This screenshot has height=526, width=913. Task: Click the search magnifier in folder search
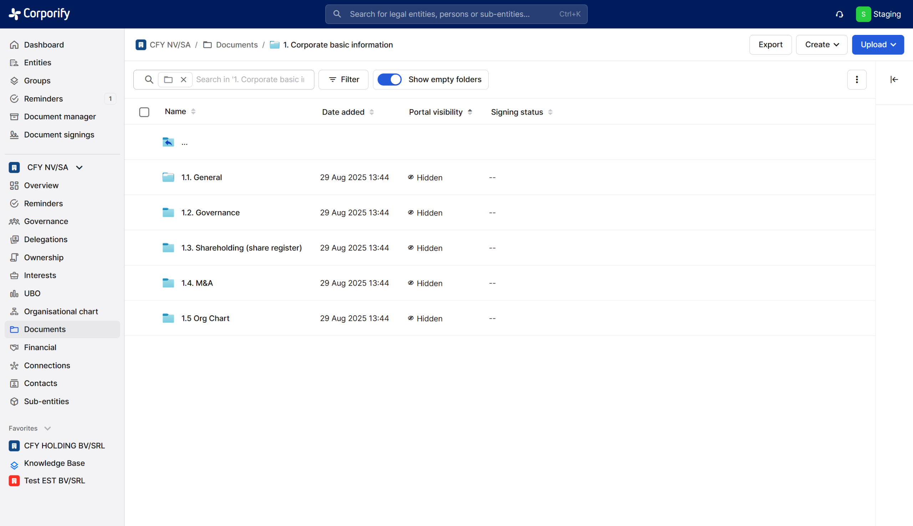tap(149, 79)
